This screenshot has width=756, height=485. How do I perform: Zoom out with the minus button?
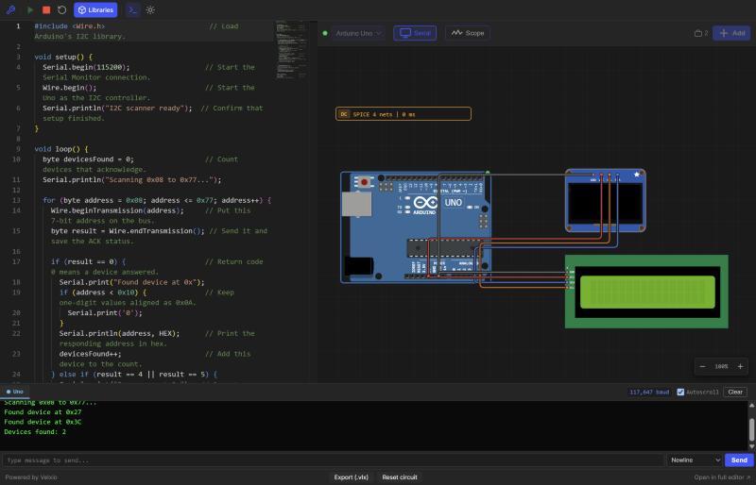coord(702,366)
